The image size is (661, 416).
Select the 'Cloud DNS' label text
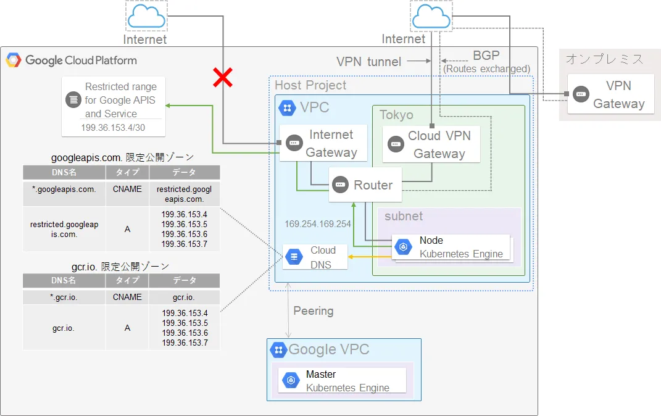tap(323, 257)
